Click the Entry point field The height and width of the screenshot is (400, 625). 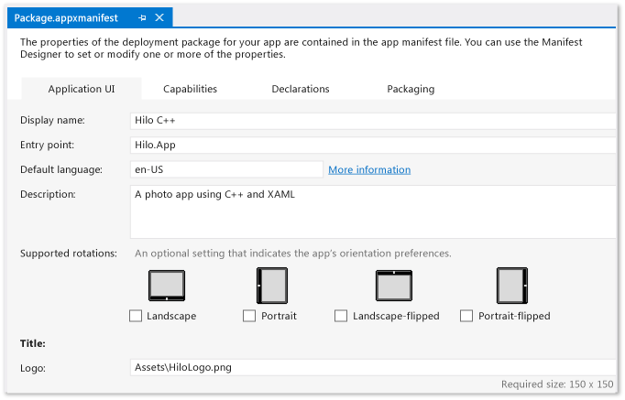click(x=373, y=145)
